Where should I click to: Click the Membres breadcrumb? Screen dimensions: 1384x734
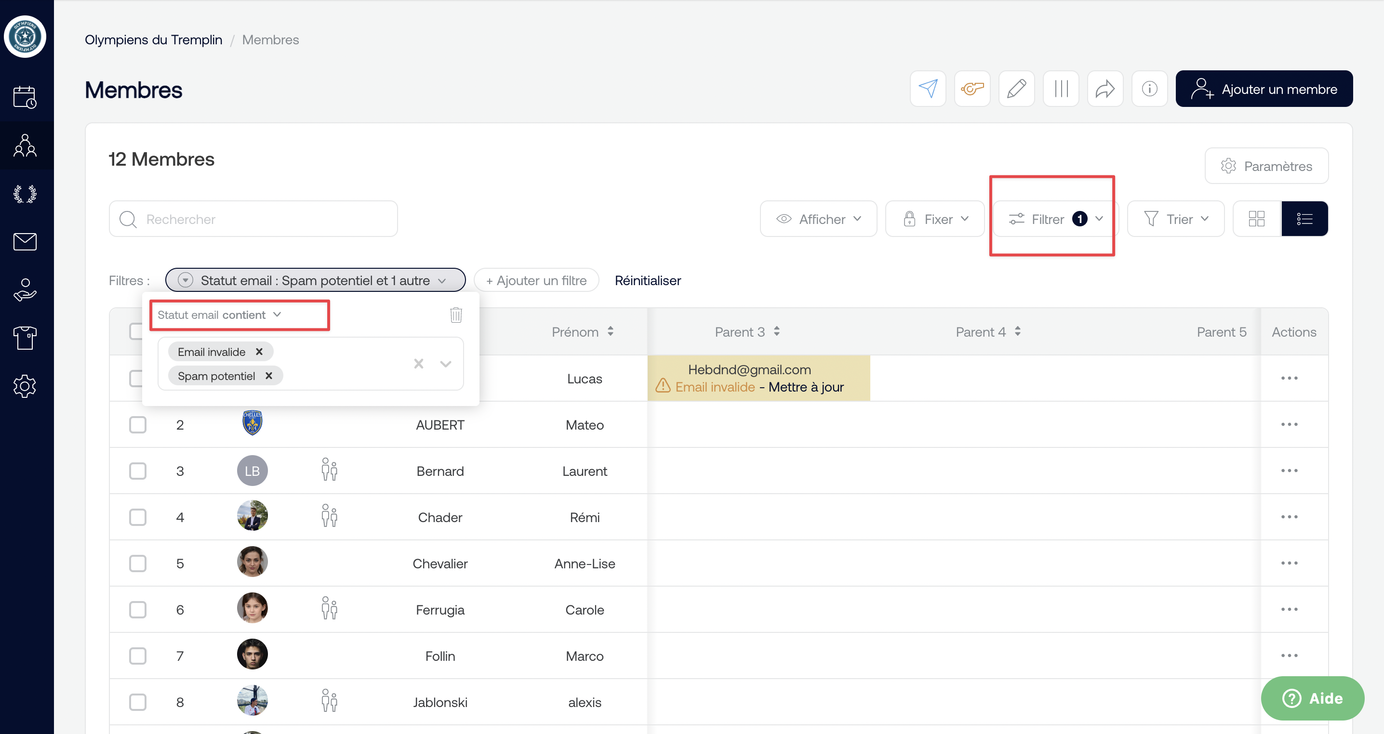[270, 39]
